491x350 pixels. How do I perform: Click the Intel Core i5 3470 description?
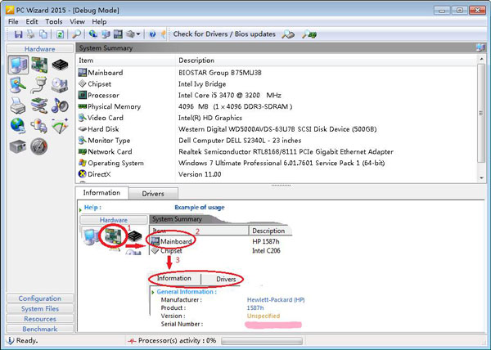229,95
